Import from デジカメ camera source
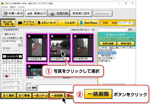Image resolution: width=151 pixels, height=104 pixels. coord(26,23)
